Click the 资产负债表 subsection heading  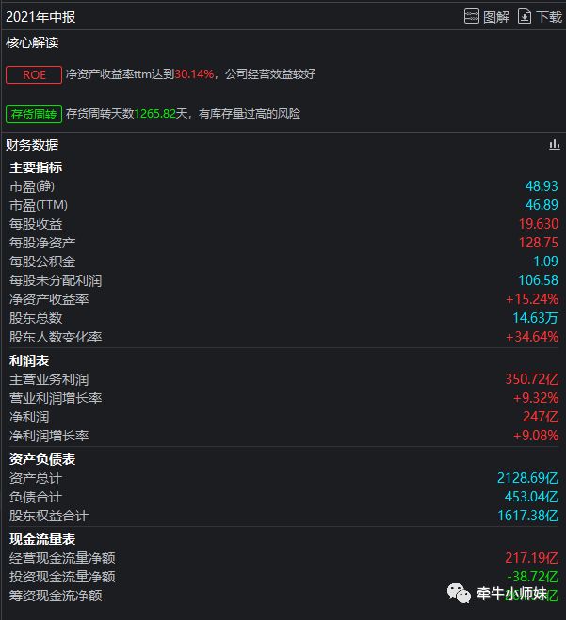(42, 459)
